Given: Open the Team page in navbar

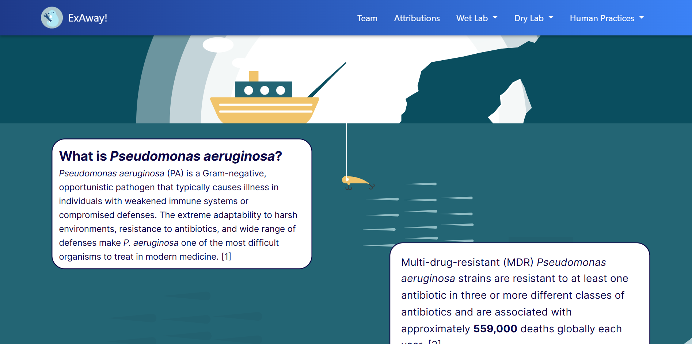Looking at the screenshot, I should (x=367, y=18).
